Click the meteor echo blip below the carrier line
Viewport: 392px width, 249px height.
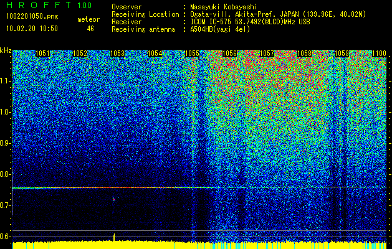pyautogui.click(x=114, y=199)
